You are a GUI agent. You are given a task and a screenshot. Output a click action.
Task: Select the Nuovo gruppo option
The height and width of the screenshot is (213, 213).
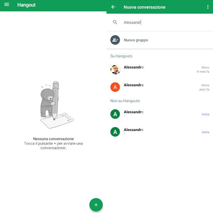(160, 40)
